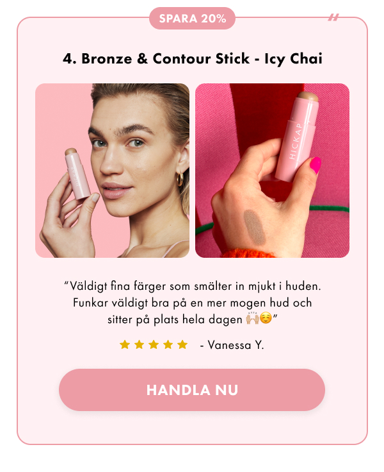Click the SPARA 20% badge

pyautogui.click(x=192, y=19)
